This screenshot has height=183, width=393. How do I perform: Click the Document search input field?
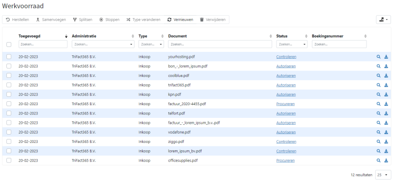click(220, 44)
